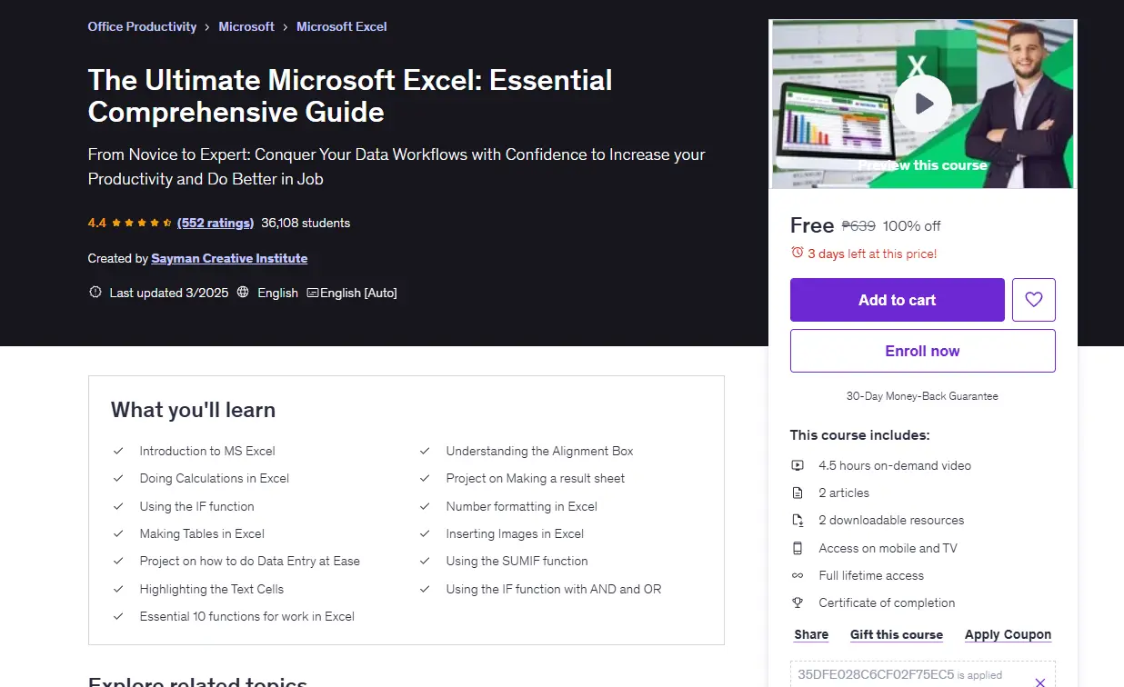This screenshot has height=687, width=1124.
Task: Click the 100% off text
Action: coord(912,225)
